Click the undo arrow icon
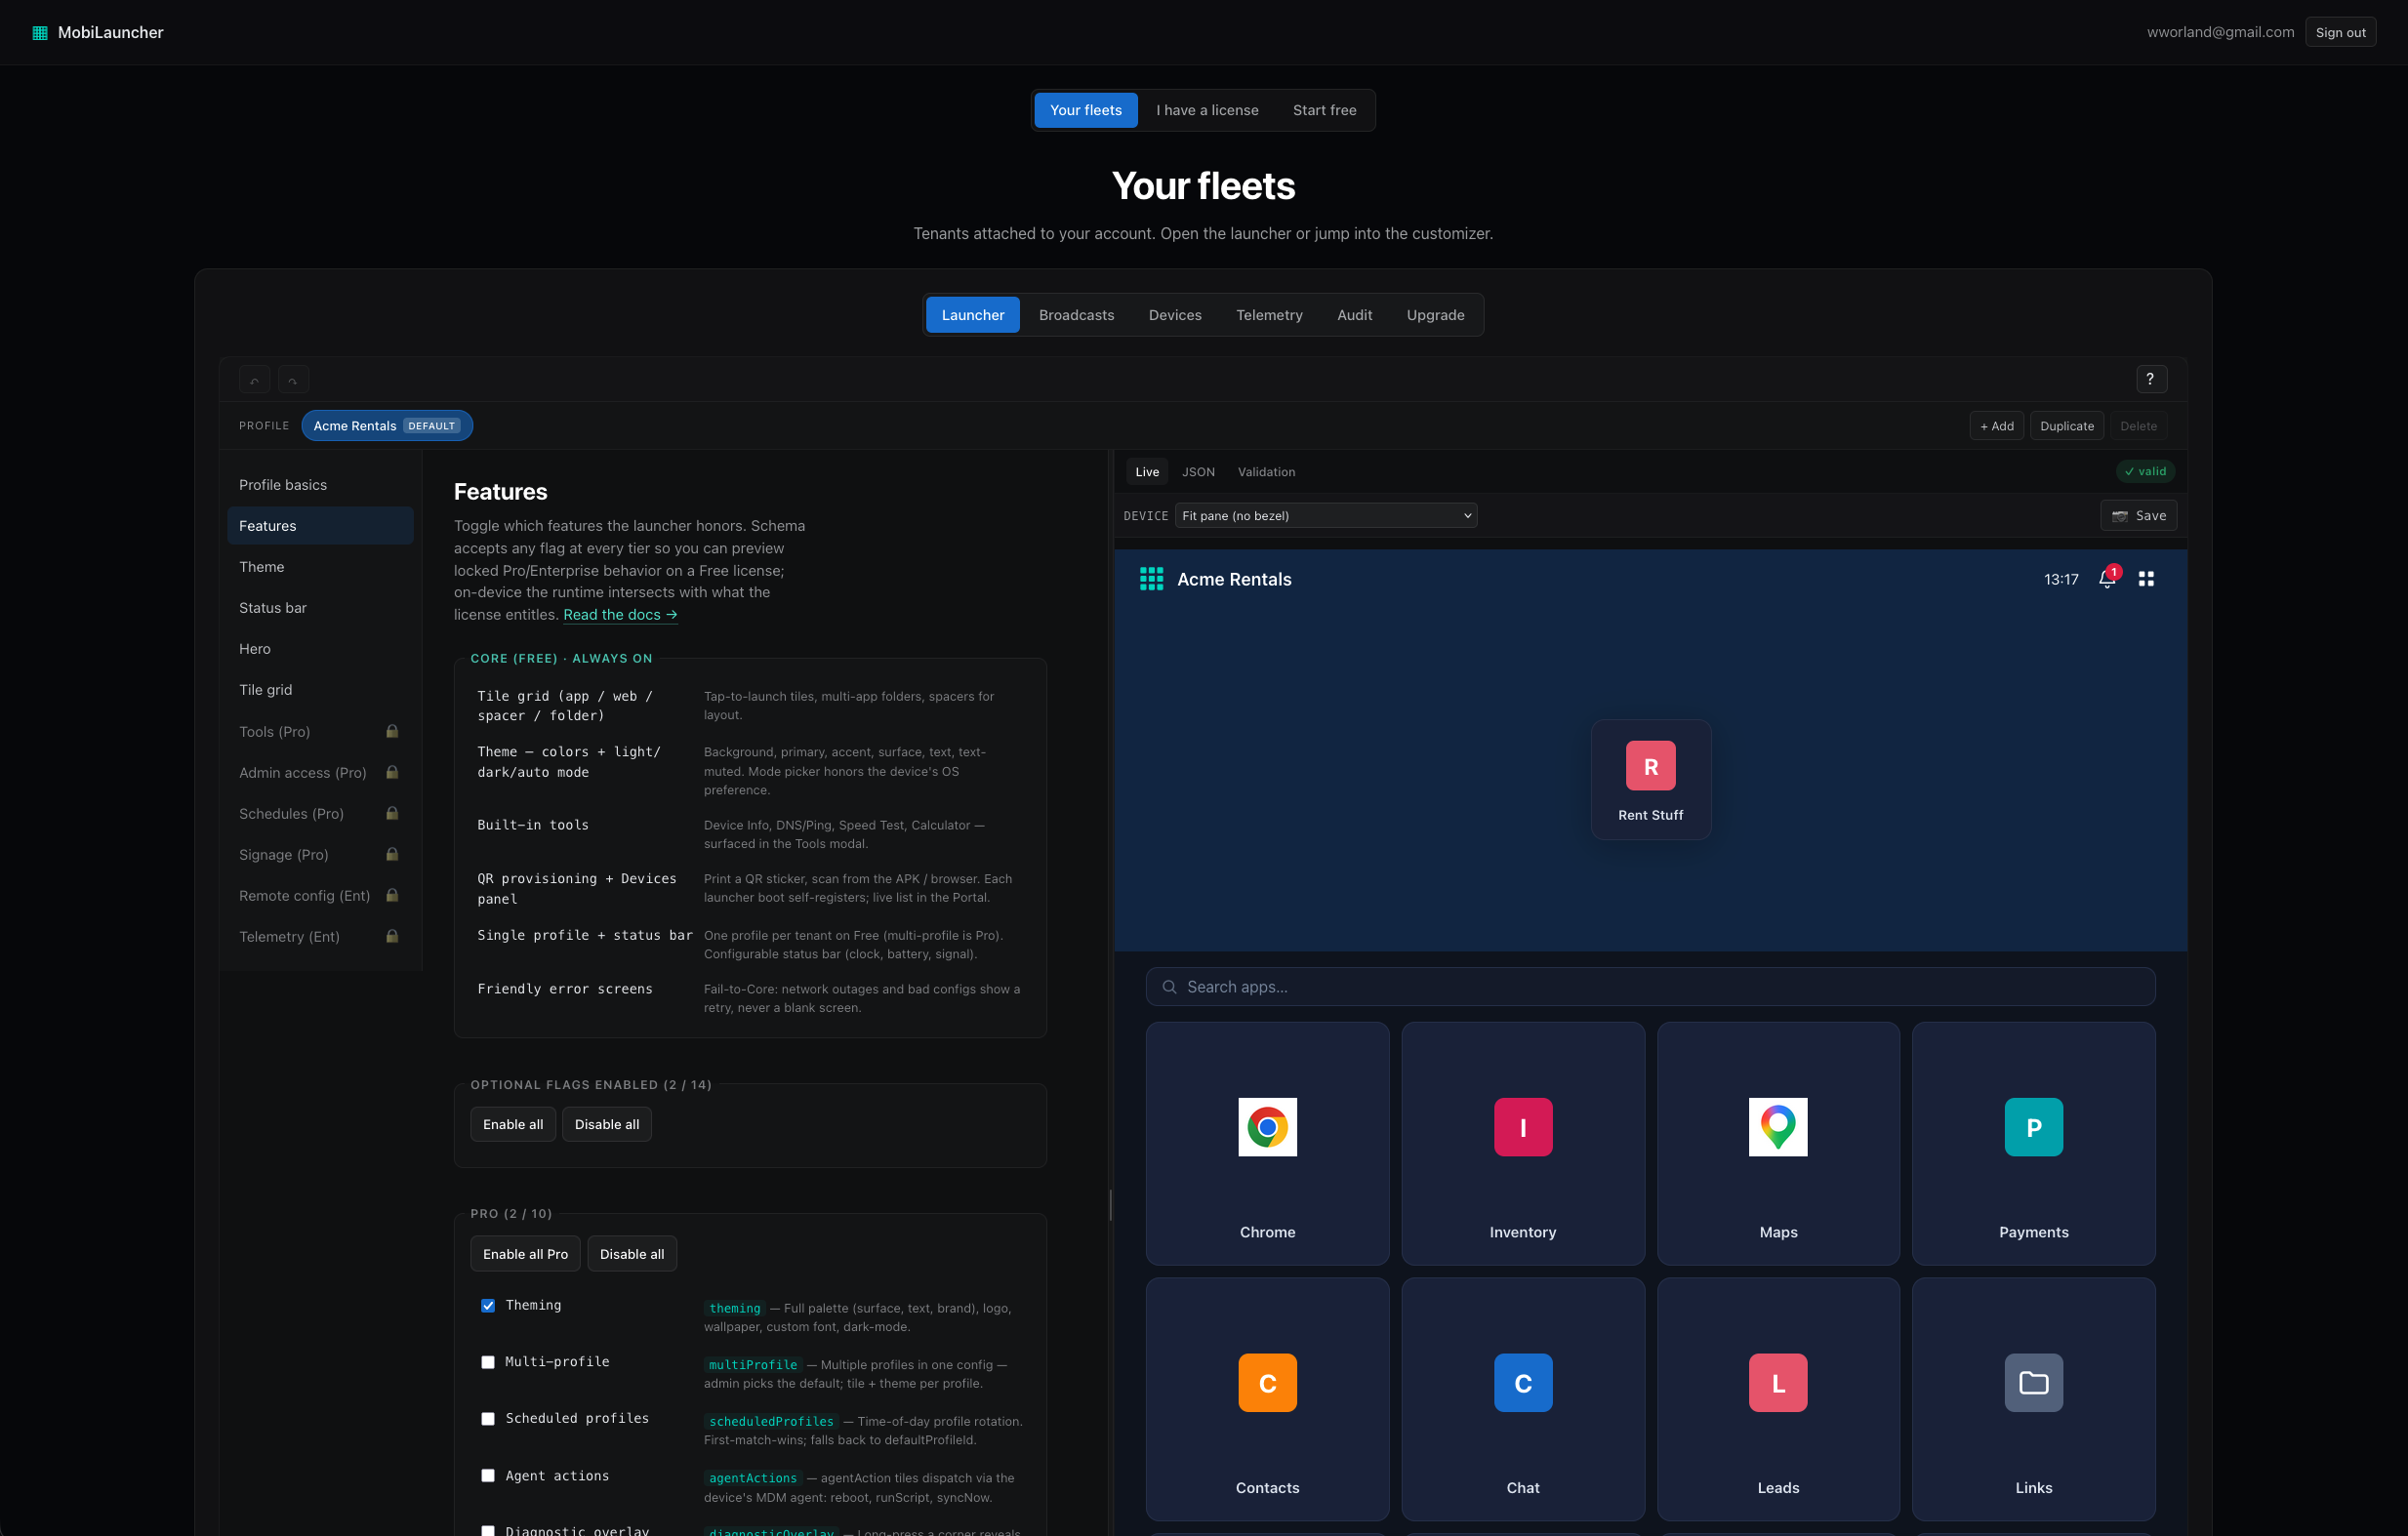The width and height of the screenshot is (2408, 1536). tap(255, 380)
